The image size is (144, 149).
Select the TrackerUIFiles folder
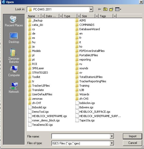(39, 86)
